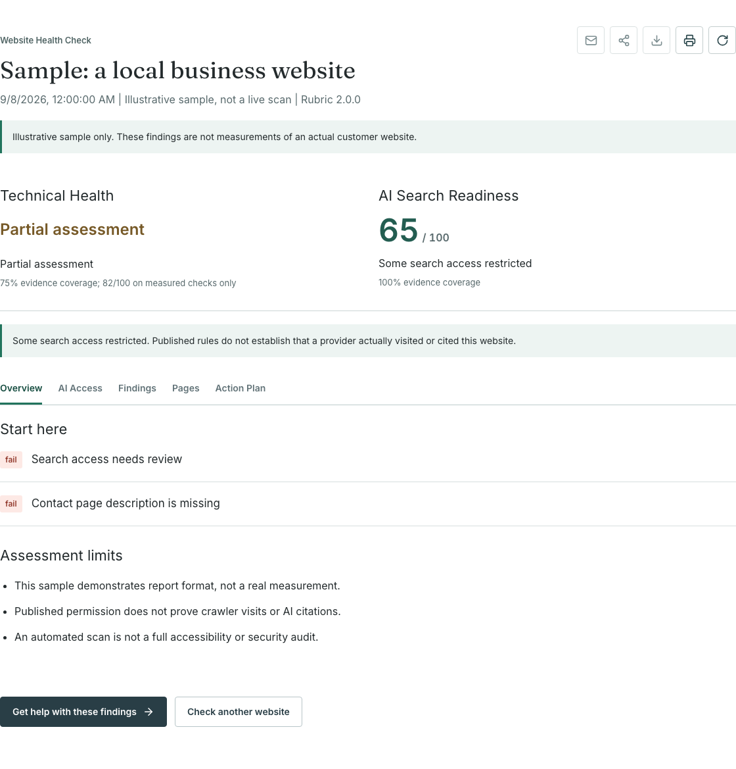
Task: Click bullet about automated scan not full audit
Action: coord(166,637)
